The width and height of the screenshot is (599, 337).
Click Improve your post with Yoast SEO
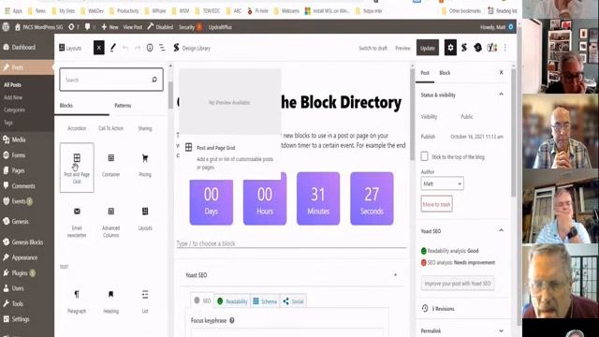point(458,284)
